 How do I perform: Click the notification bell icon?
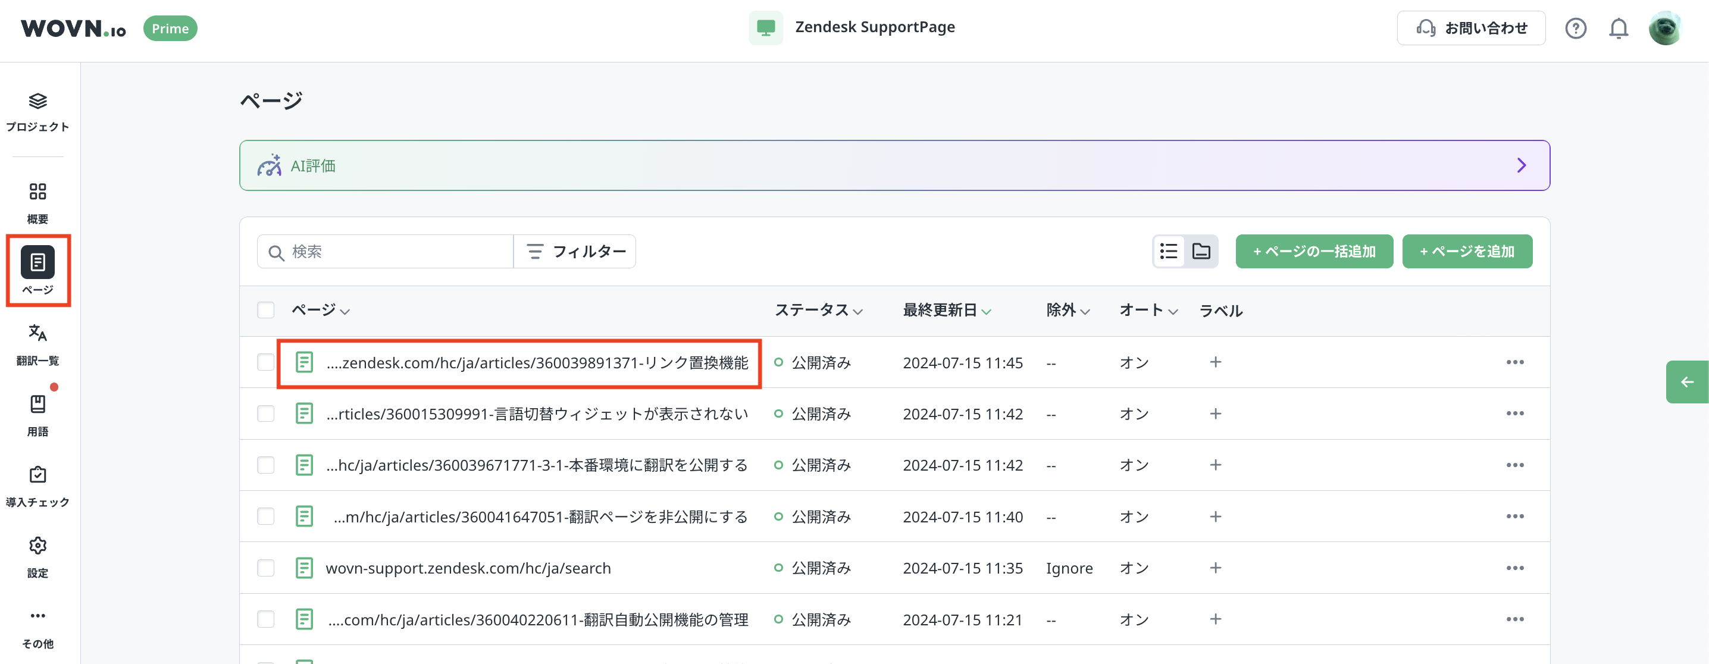point(1618,29)
